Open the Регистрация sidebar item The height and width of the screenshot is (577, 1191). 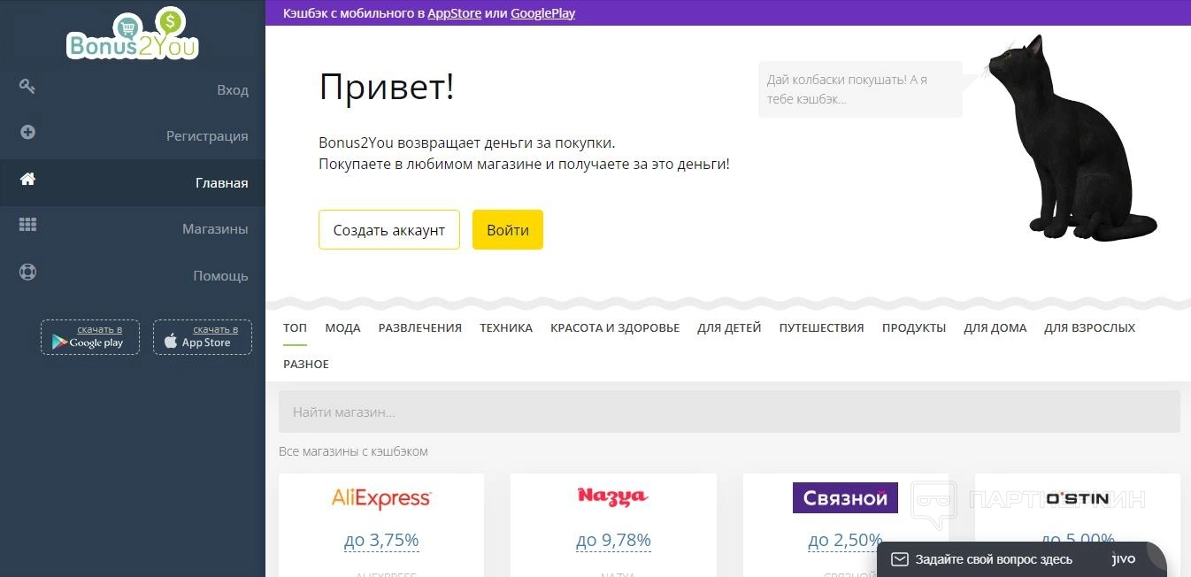[x=133, y=136]
